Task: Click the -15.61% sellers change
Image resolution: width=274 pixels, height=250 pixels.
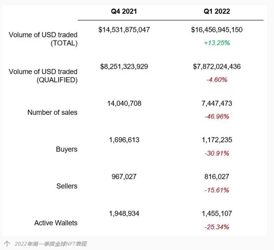Action: coord(217,190)
